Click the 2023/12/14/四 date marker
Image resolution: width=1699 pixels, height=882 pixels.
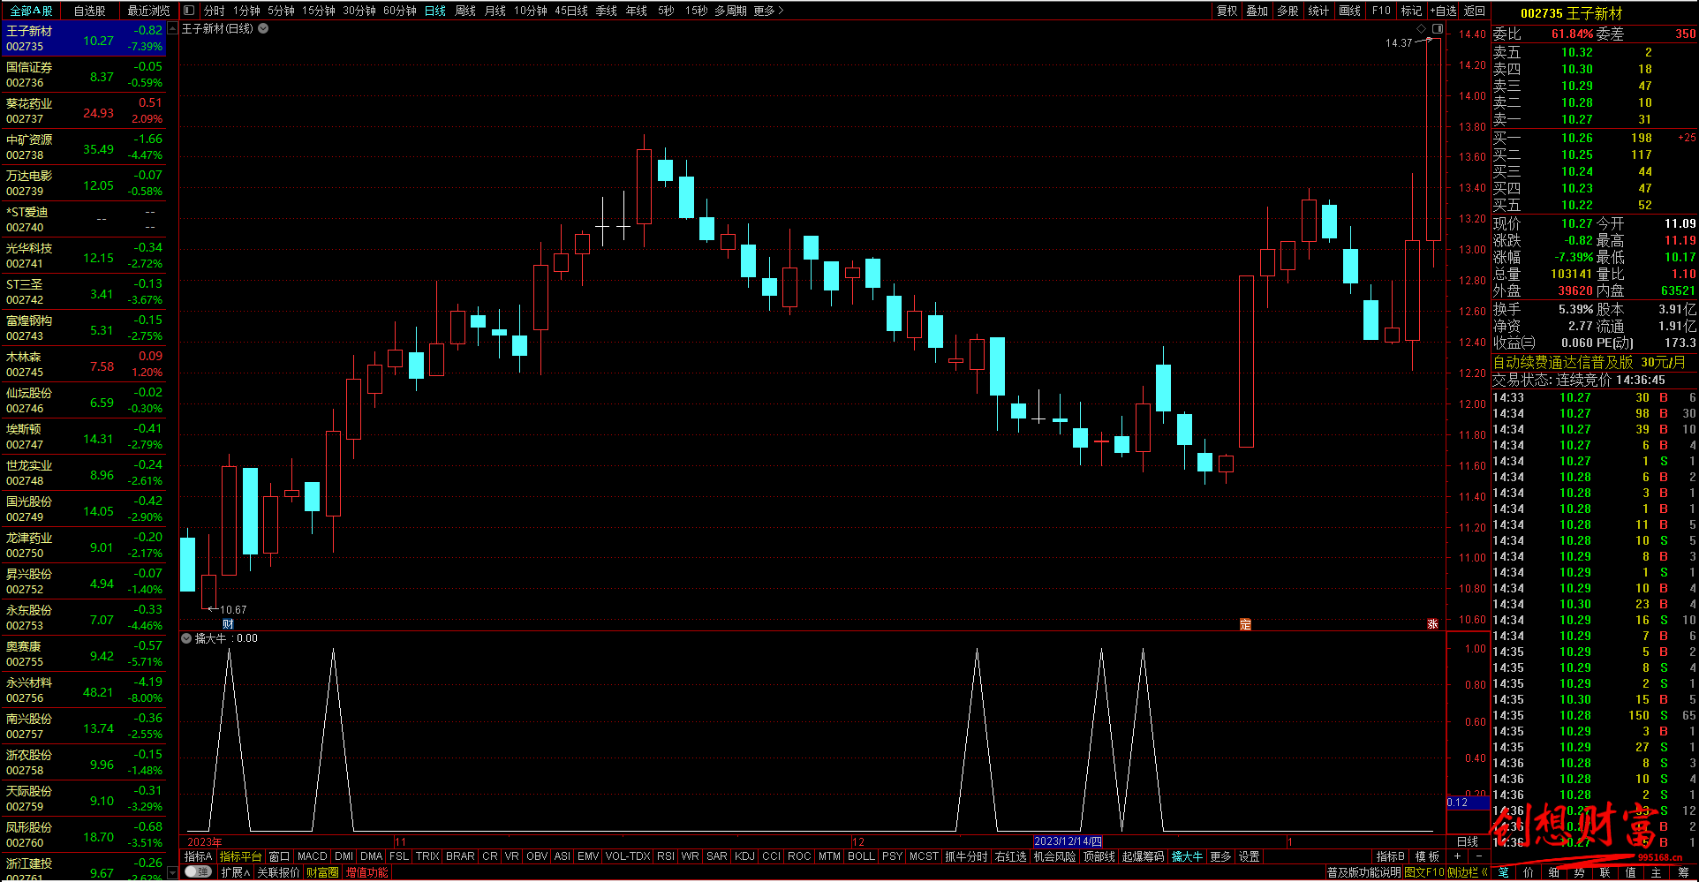coord(1068,841)
